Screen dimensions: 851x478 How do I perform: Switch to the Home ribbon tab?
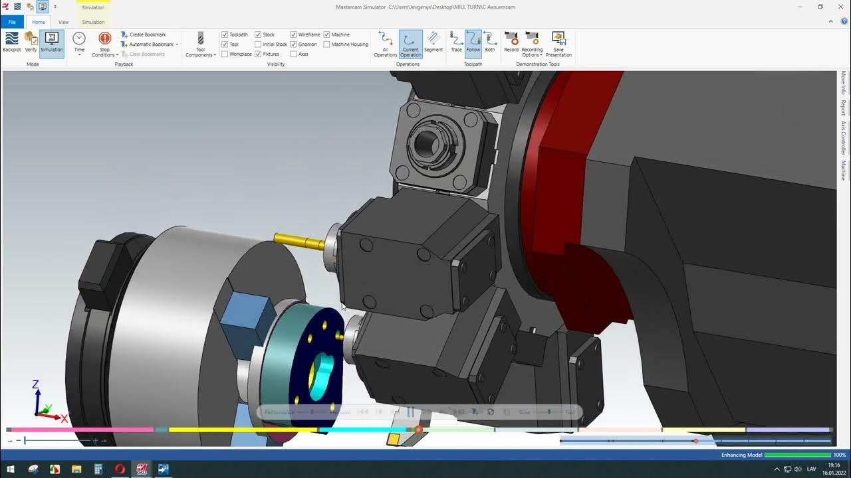(x=39, y=22)
